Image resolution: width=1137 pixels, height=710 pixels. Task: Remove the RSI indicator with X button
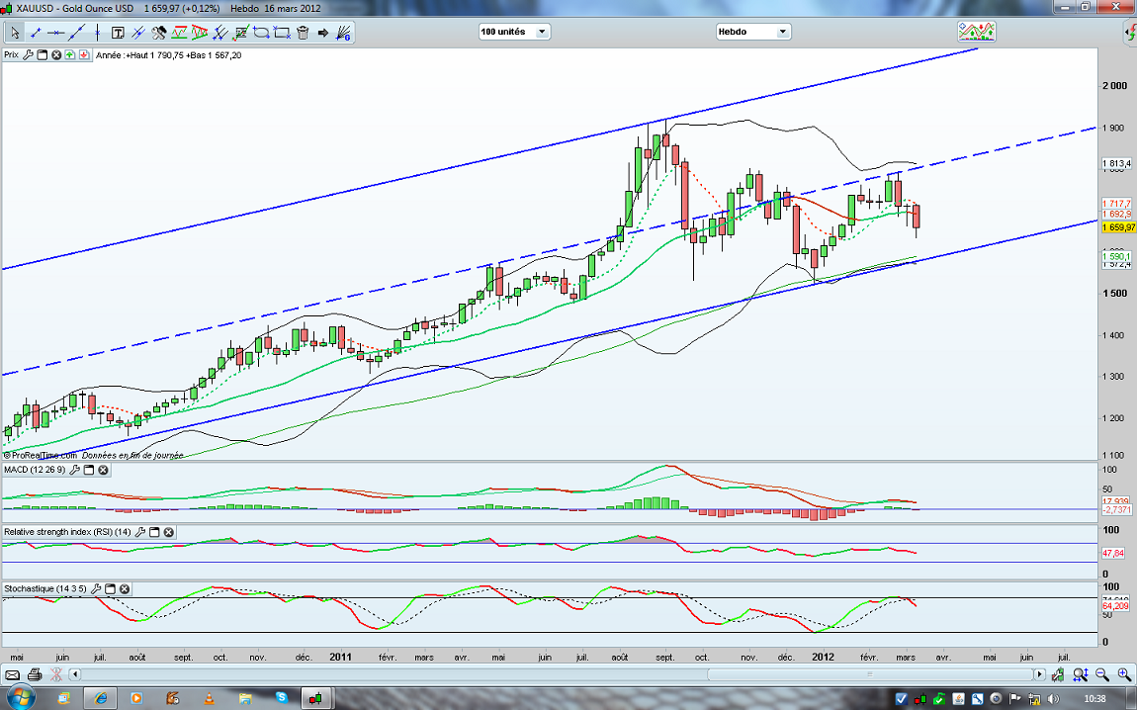[x=169, y=532]
